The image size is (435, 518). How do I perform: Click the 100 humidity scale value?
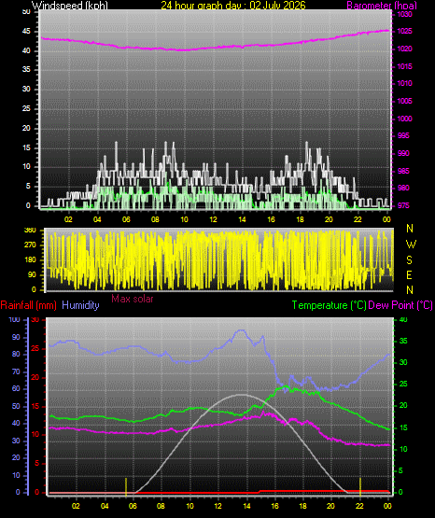click(15, 319)
